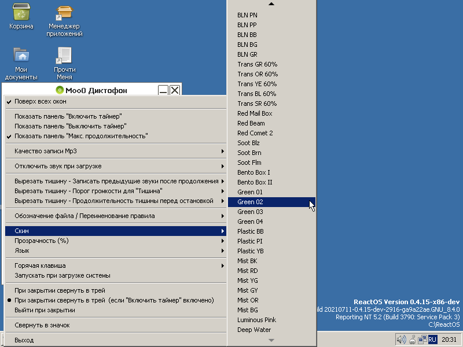This screenshot has height=347, width=463.
Task: Select the Trans SR 60% skin
Action: (271, 104)
